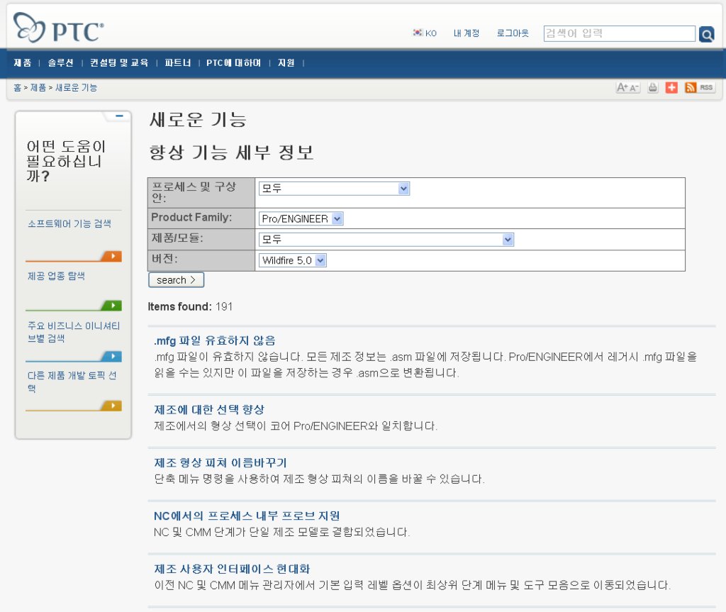Click the 소프트웨어 기능 검색 sidebar link
The image size is (726, 612).
coord(69,224)
